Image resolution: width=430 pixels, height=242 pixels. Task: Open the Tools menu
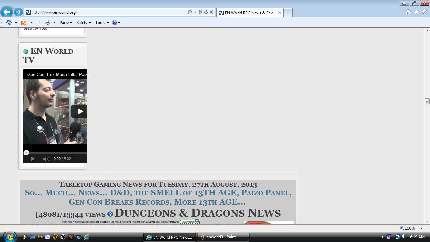pos(102,23)
